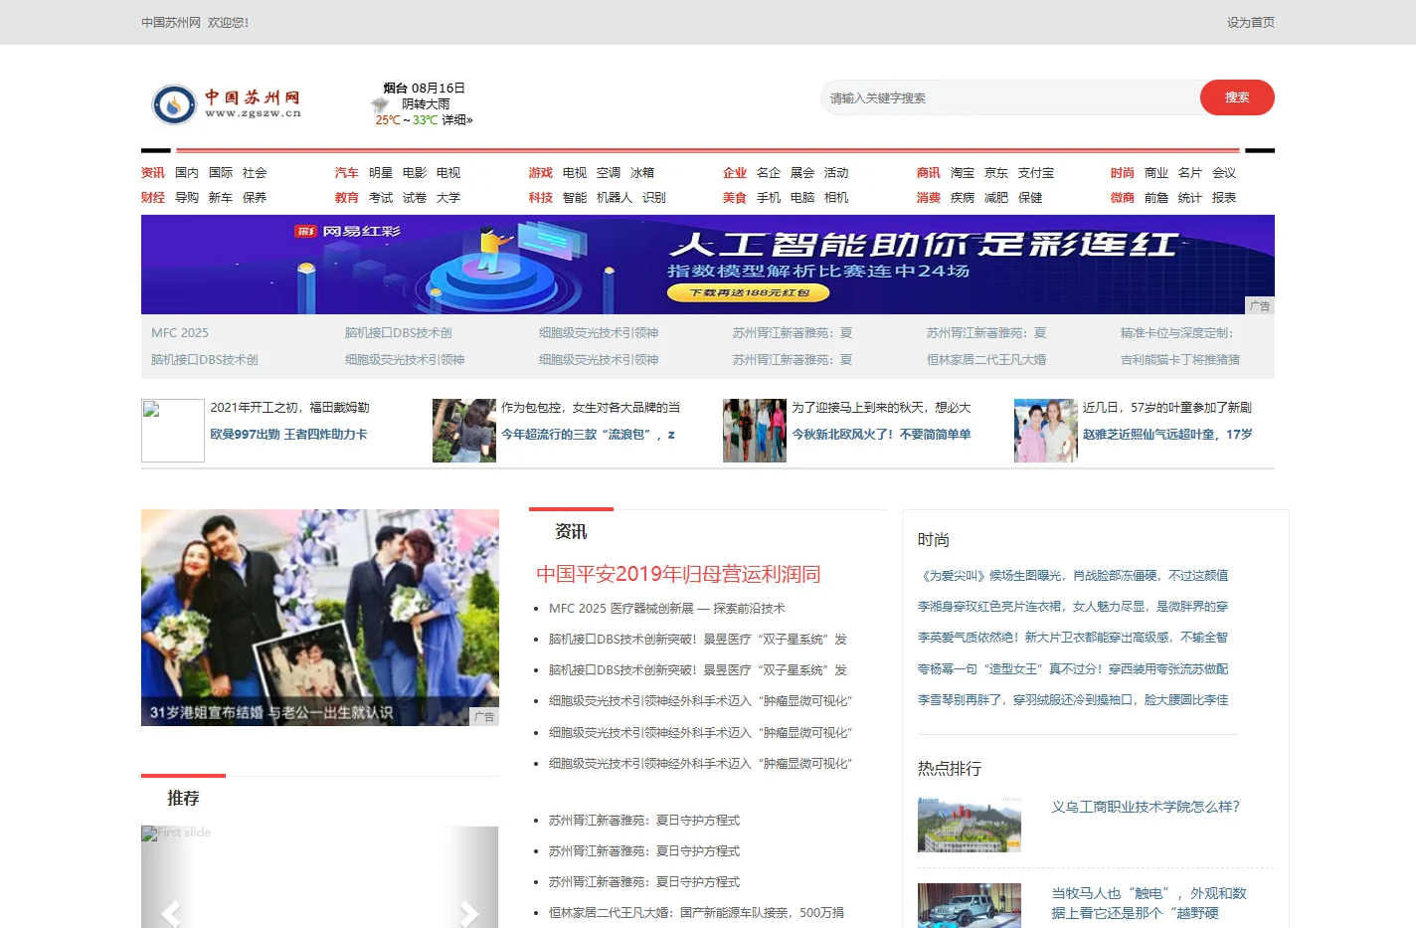
Task: Click the 推荐 section heading tab
Action: (183, 798)
